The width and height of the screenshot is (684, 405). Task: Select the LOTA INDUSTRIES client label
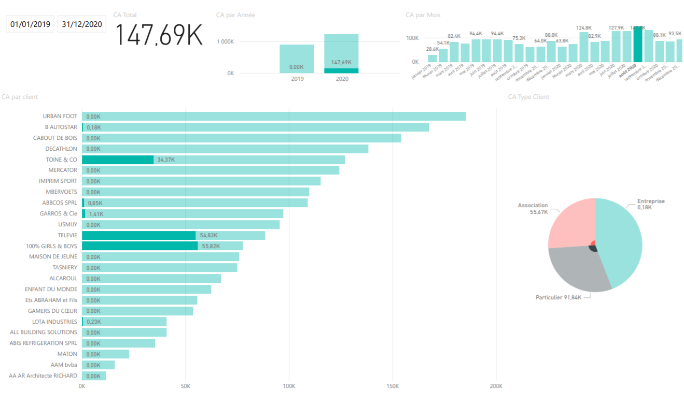54,322
